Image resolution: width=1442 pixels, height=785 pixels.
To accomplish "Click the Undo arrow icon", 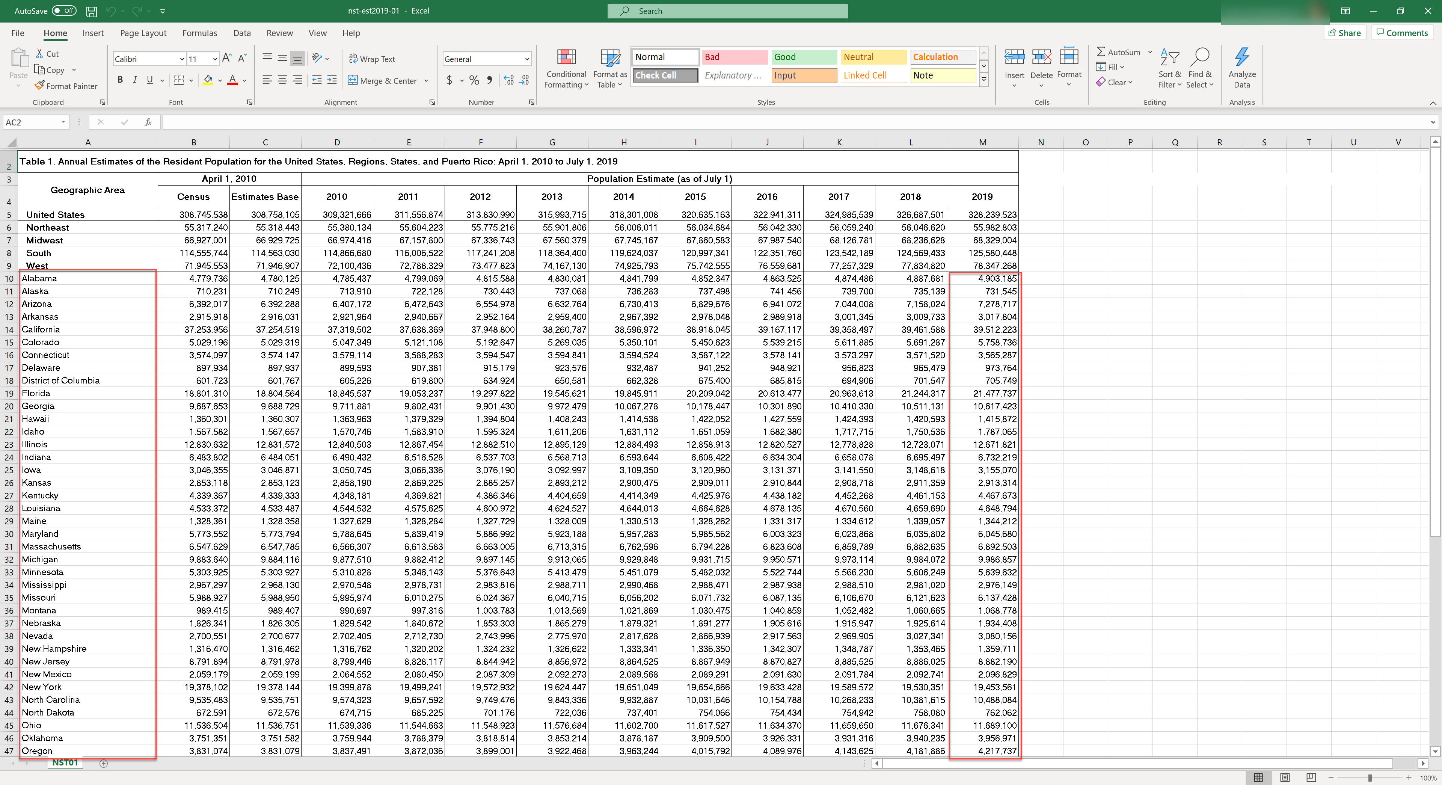I will point(111,11).
